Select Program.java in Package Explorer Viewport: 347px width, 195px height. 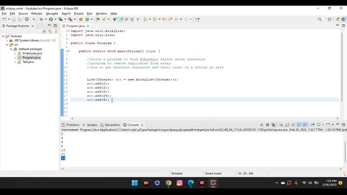click(x=31, y=57)
